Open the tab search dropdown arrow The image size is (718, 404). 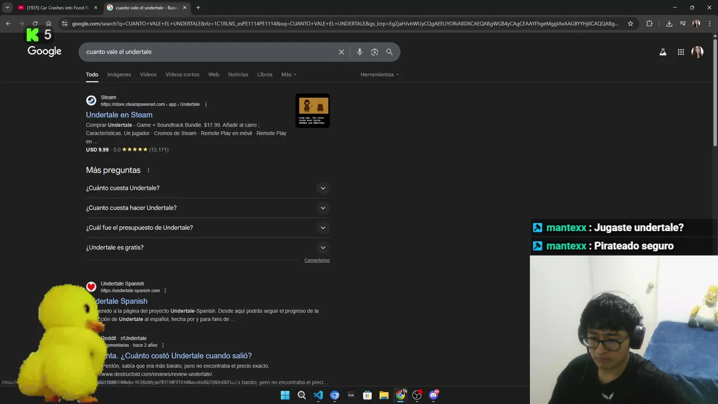[x=7, y=8]
